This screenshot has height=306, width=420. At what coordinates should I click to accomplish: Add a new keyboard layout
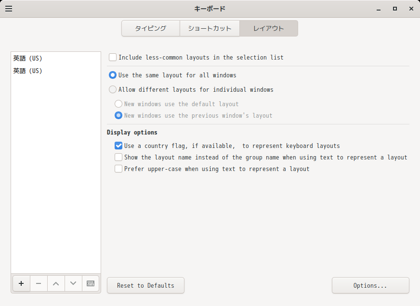(x=21, y=283)
